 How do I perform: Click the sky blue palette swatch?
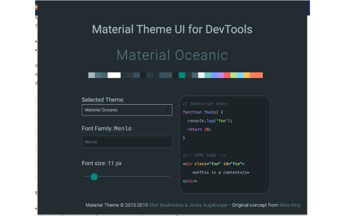(x=240, y=75)
